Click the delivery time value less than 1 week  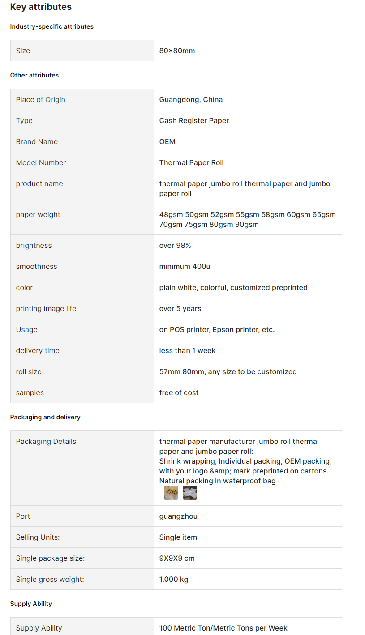pos(188,350)
